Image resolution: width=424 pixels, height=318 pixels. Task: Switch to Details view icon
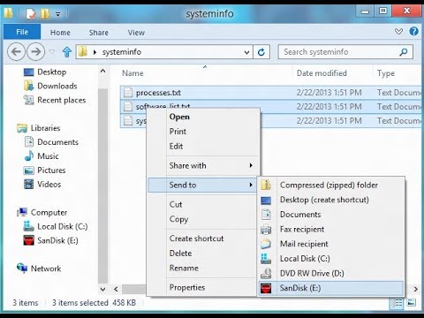397,303
